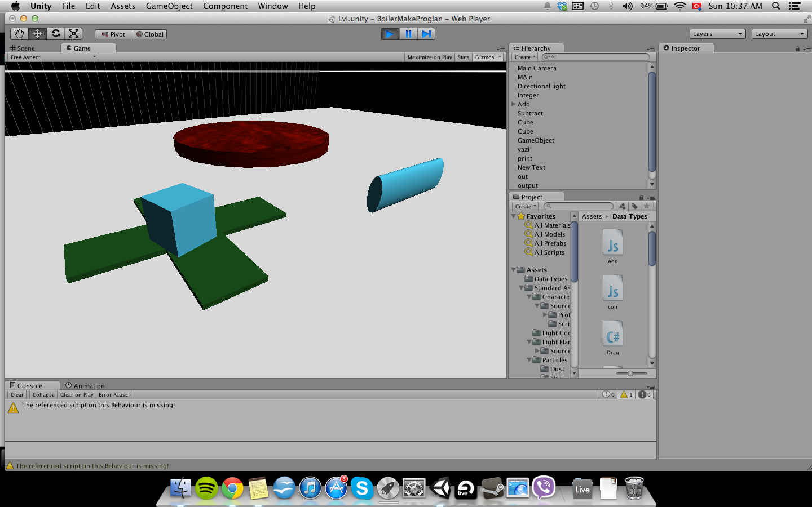Collapse the Assets root folder
Viewport: 812px width, 507px height.
point(514,270)
